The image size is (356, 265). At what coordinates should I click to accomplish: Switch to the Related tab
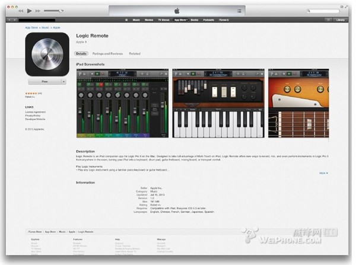(135, 53)
